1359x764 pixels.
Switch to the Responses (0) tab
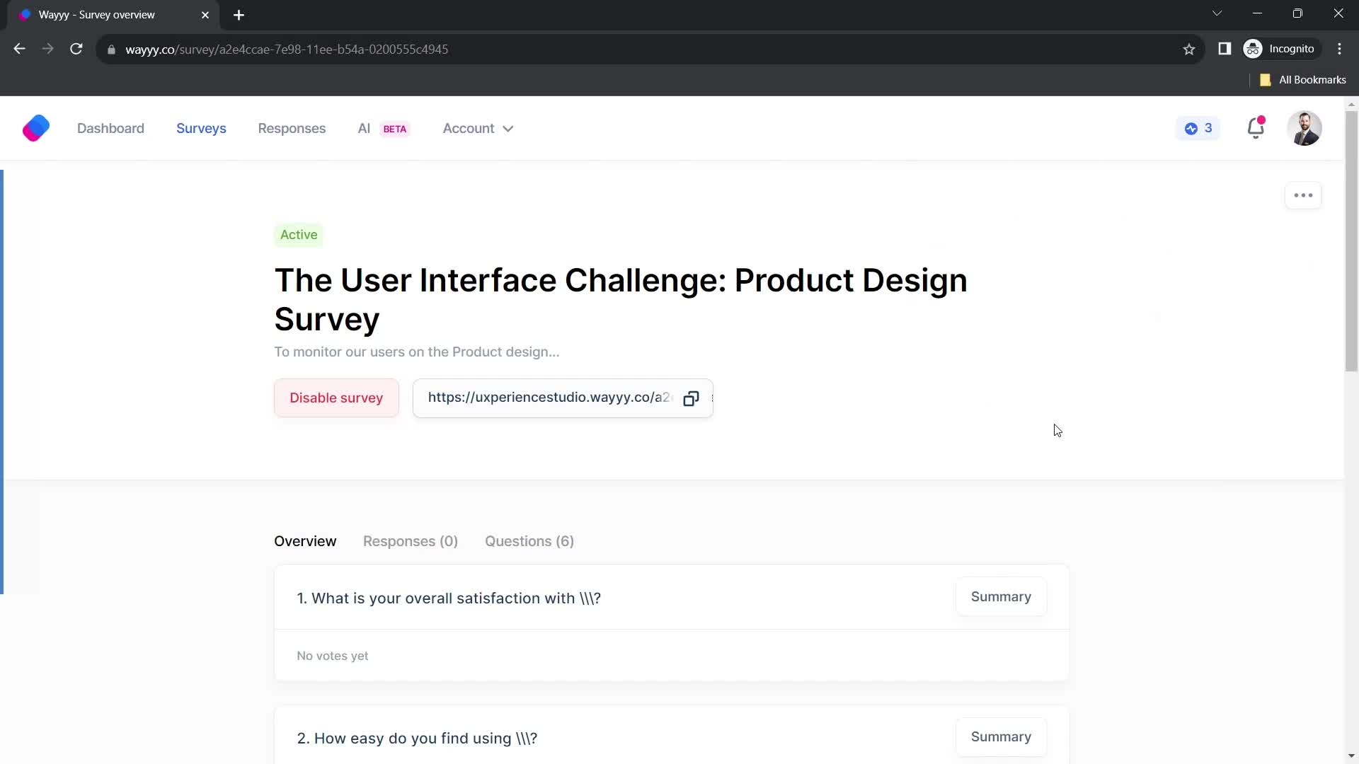tap(411, 541)
